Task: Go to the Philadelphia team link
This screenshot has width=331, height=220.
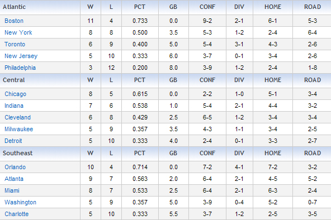Action: [20, 68]
